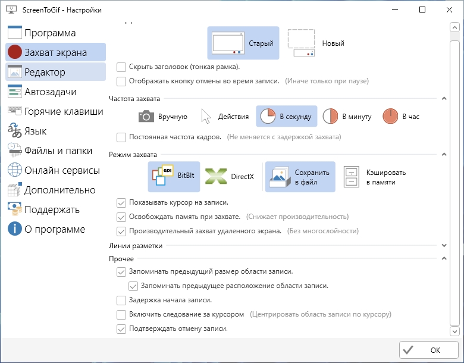
Task: Switch to the Редактор label
Action: coord(45,72)
